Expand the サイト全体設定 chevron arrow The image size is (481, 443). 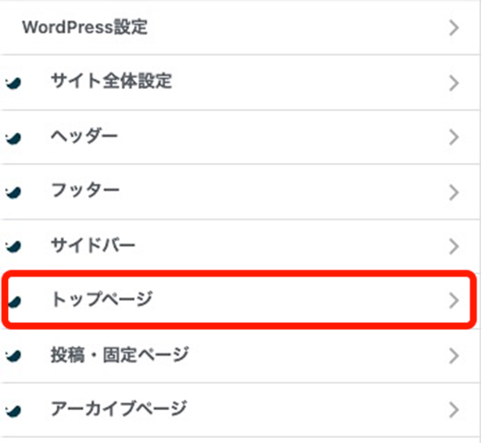pos(455,83)
